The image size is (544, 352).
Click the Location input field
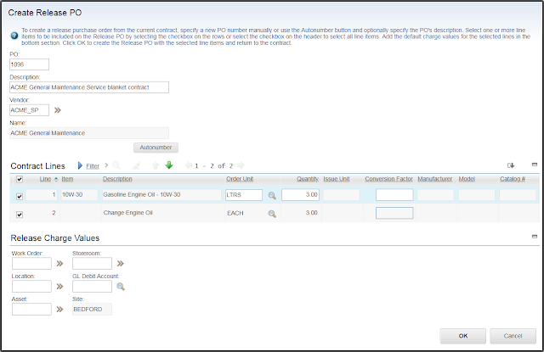coord(31,286)
